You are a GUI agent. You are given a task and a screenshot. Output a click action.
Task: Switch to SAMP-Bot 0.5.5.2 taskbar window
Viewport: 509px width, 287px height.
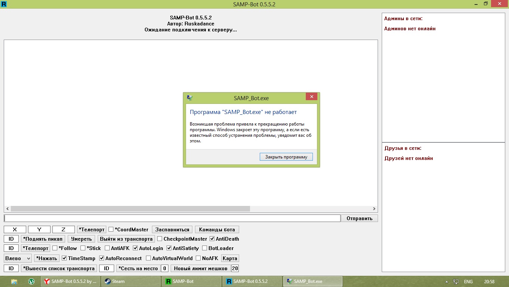point(252,281)
